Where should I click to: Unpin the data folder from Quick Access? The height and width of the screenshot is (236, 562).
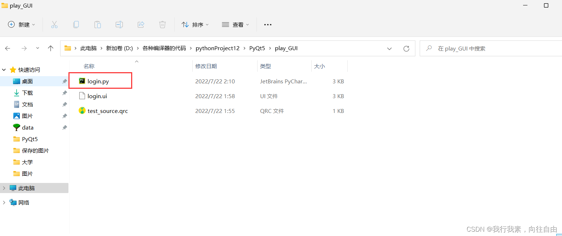[64, 127]
